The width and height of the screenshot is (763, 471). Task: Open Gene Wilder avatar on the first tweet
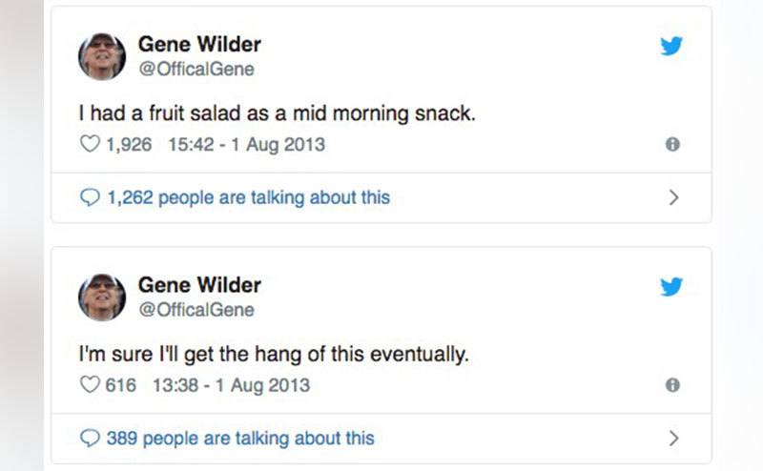[102, 56]
